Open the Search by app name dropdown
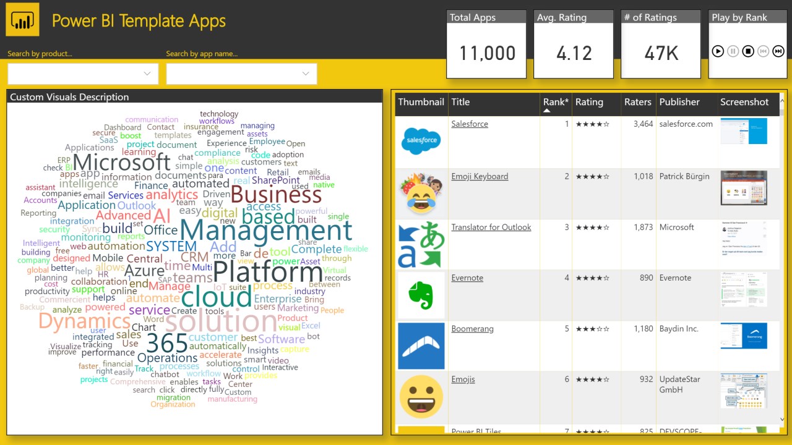792x445 pixels. [x=241, y=74]
